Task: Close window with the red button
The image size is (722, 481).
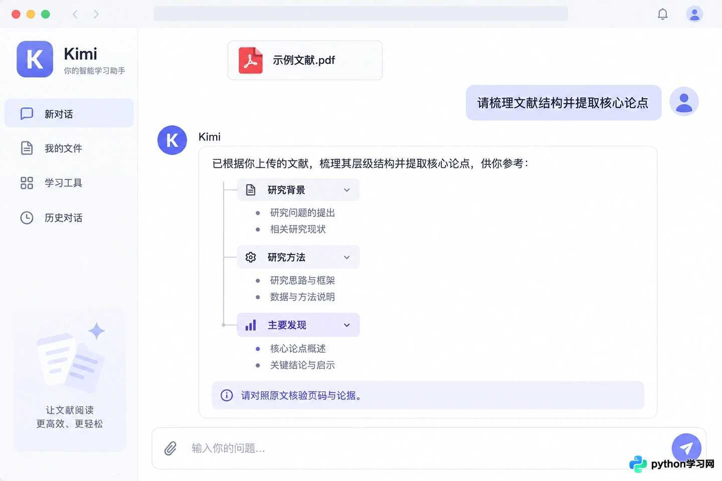Action: [16, 14]
